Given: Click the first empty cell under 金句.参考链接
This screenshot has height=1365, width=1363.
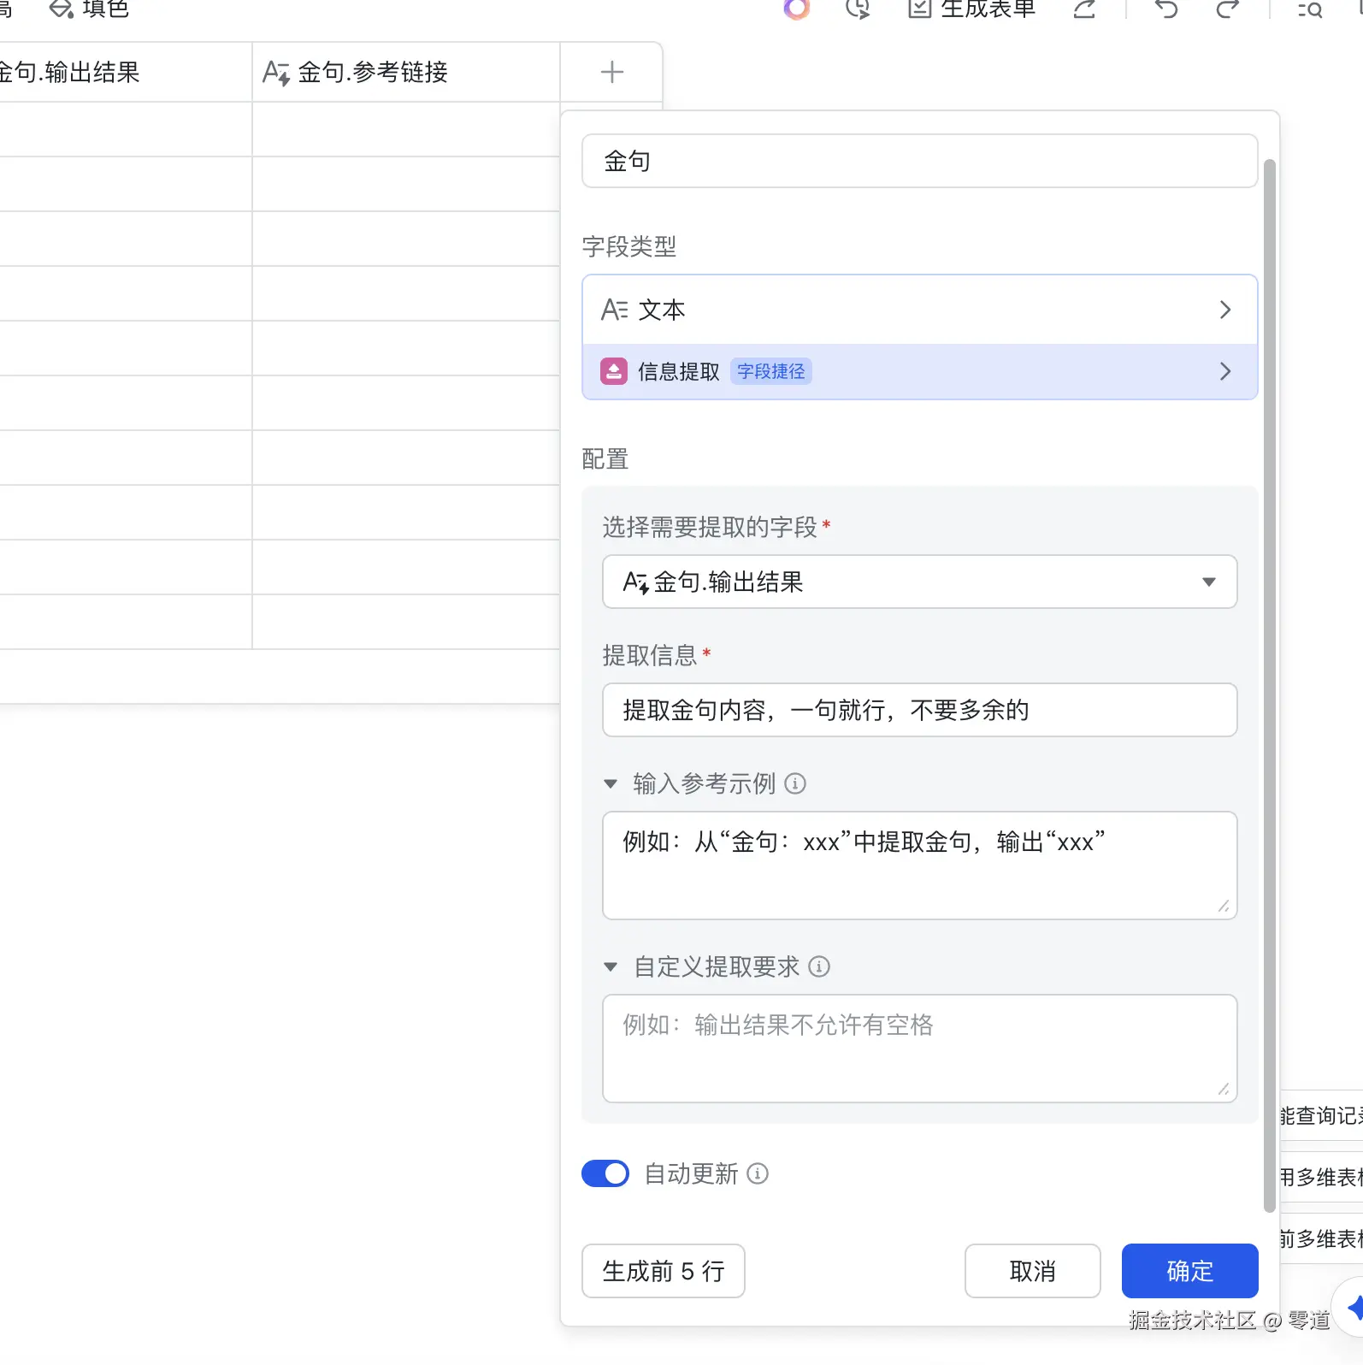Looking at the screenshot, I should coord(406,129).
